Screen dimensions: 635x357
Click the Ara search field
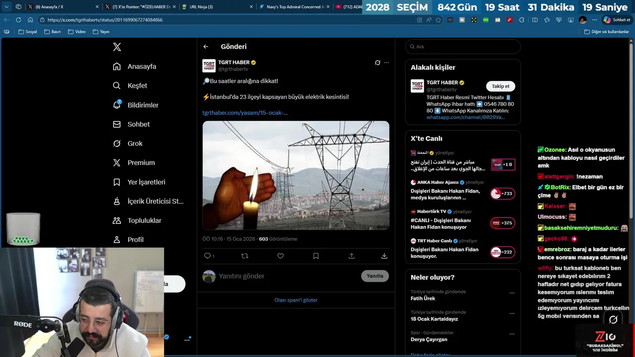pos(463,47)
